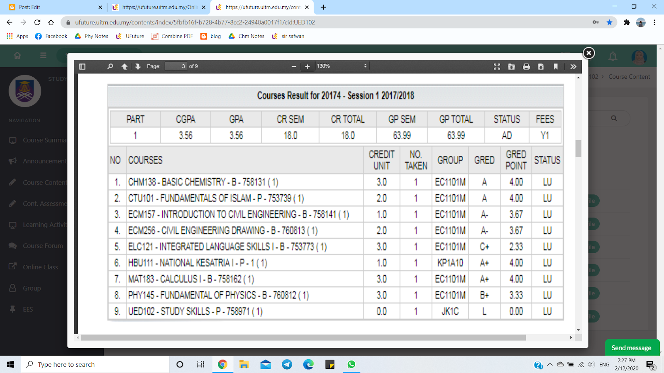664x373 pixels.
Task: Bookmark this page with the star
Action: pos(609,22)
